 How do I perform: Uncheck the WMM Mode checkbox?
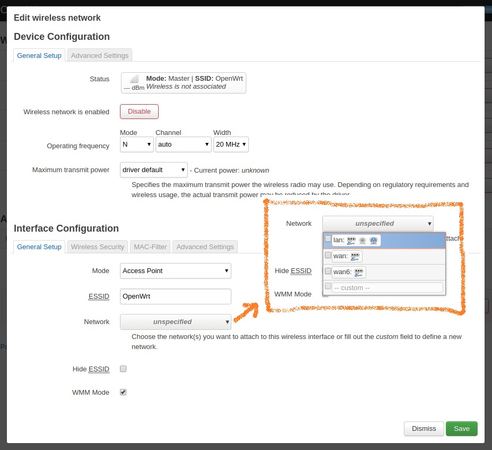point(123,392)
